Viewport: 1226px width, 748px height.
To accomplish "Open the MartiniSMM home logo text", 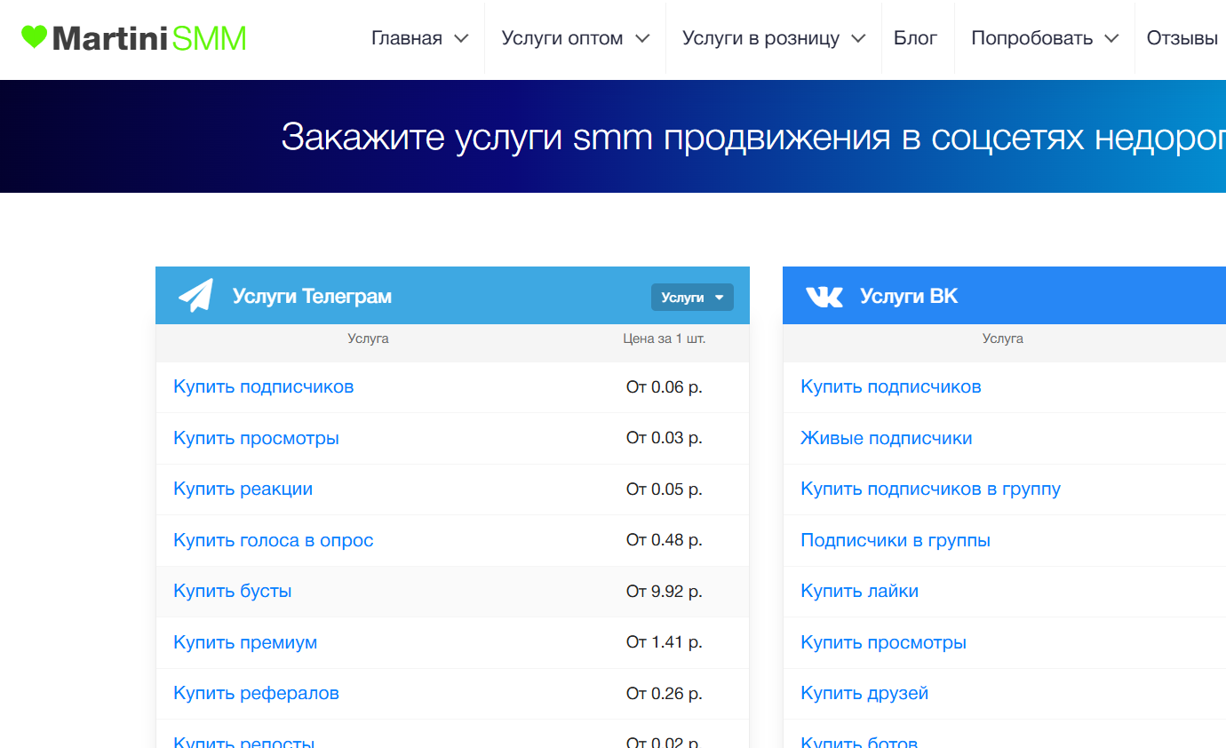I will (x=148, y=38).
